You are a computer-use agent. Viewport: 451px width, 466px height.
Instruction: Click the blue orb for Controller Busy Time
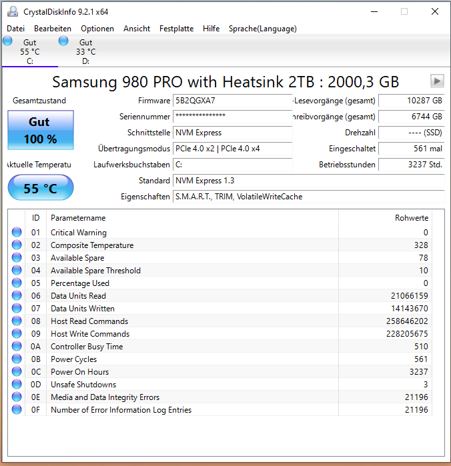(x=17, y=346)
